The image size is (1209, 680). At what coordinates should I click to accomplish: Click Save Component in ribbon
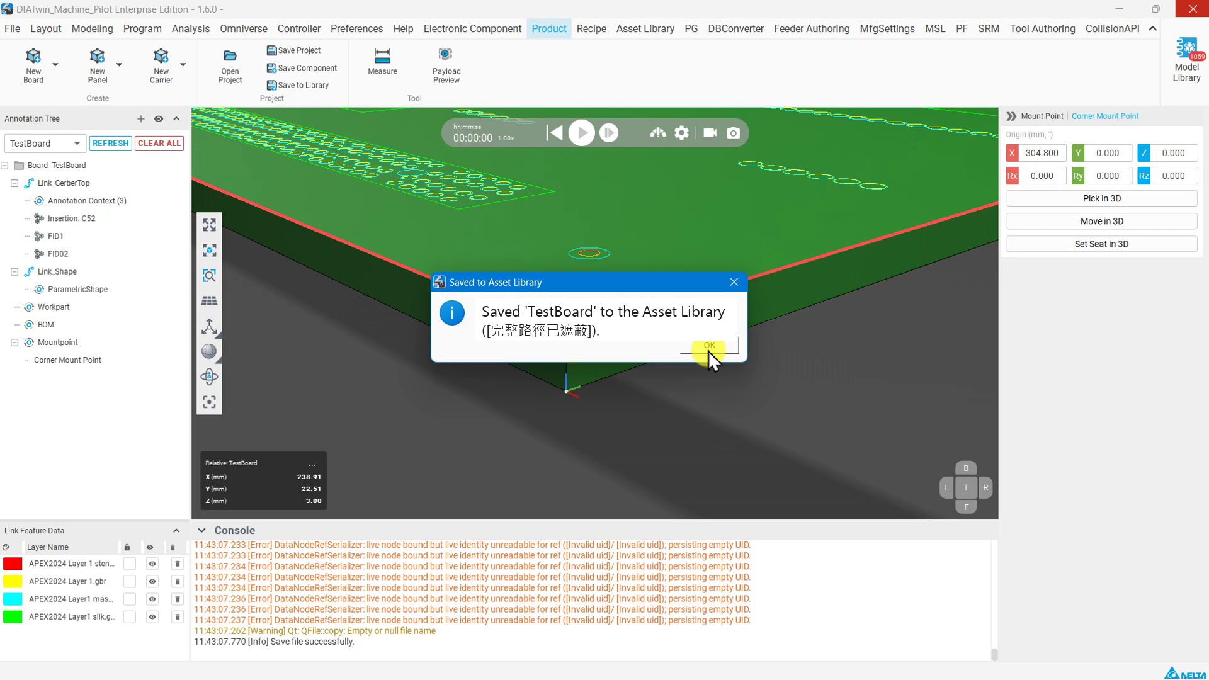click(302, 68)
